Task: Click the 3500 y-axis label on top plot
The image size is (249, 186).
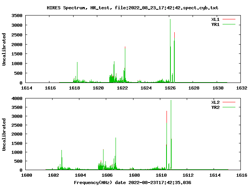Action: coord(17,15)
